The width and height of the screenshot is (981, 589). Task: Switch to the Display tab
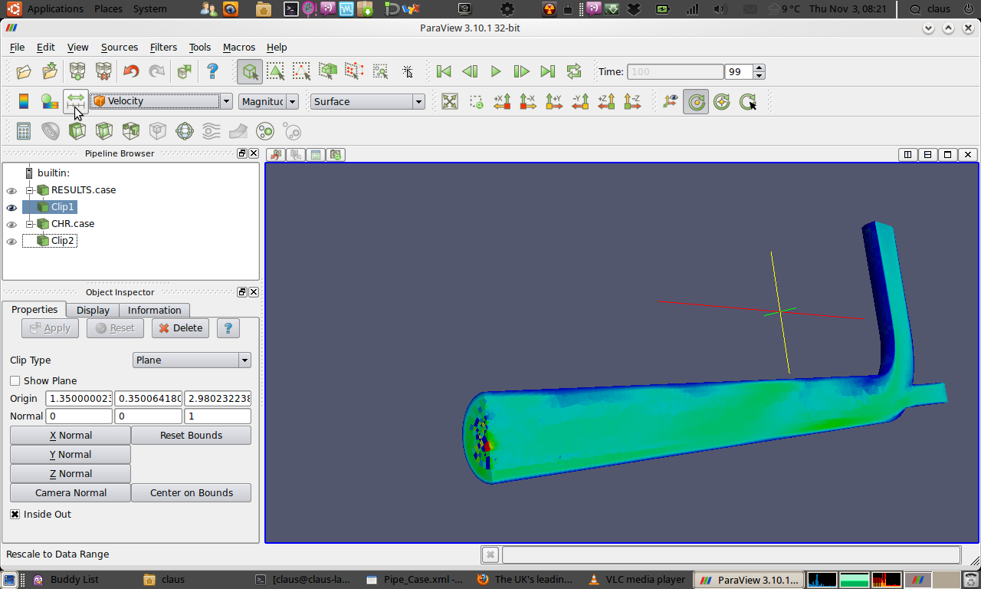[x=93, y=311]
